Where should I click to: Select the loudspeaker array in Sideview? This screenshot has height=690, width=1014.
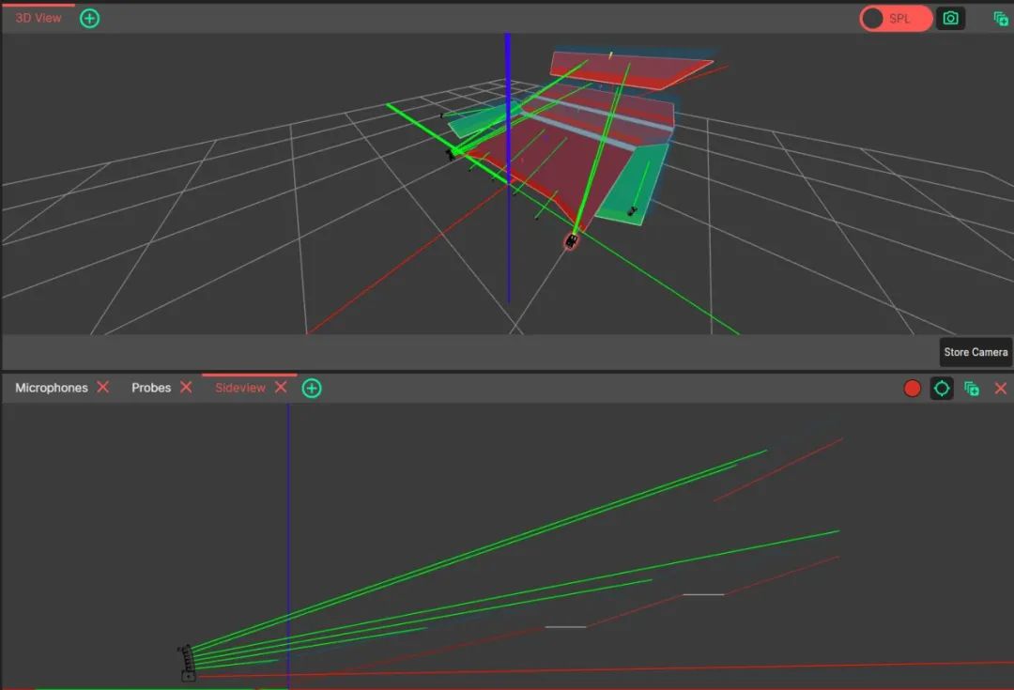[x=187, y=662]
